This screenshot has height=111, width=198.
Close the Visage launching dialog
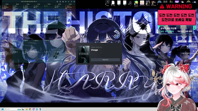(121, 44)
